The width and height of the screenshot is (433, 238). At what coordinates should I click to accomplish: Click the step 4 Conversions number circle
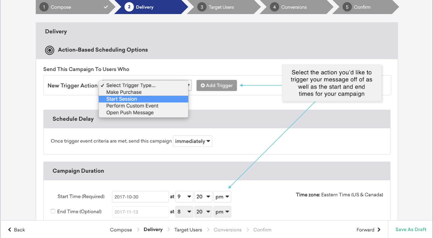point(274,7)
